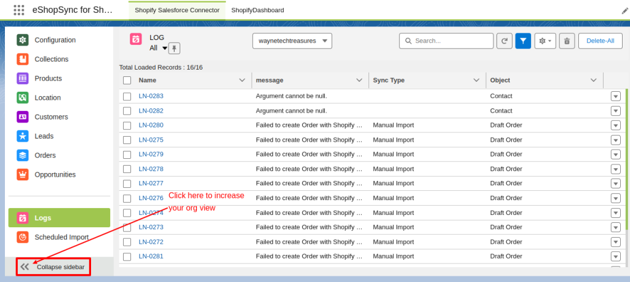Click the Opportunities crown icon
The width and height of the screenshot is (630, 282).
coord(23,175)
